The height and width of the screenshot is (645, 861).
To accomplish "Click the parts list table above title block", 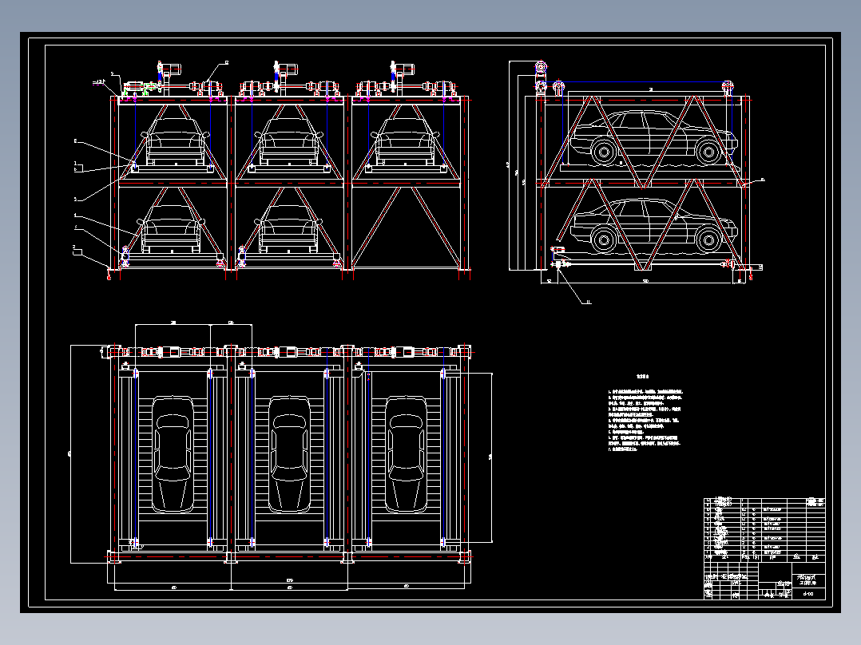I will (764, 528).
